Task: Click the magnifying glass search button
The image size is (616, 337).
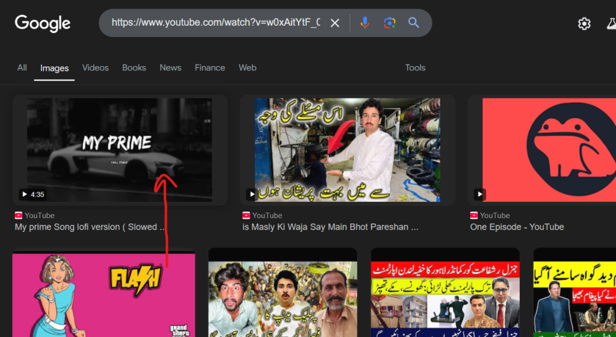Action: [414, 22]
